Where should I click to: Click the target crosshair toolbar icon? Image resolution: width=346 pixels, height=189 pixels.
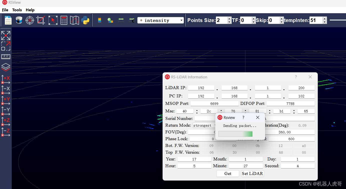pos(30,20)
